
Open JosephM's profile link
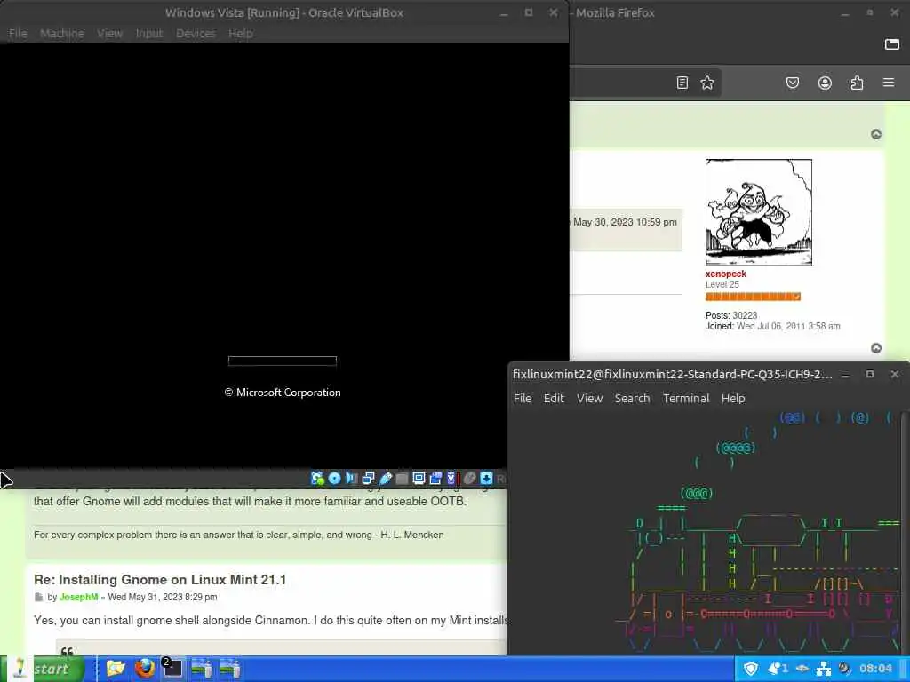coord(78,598)
